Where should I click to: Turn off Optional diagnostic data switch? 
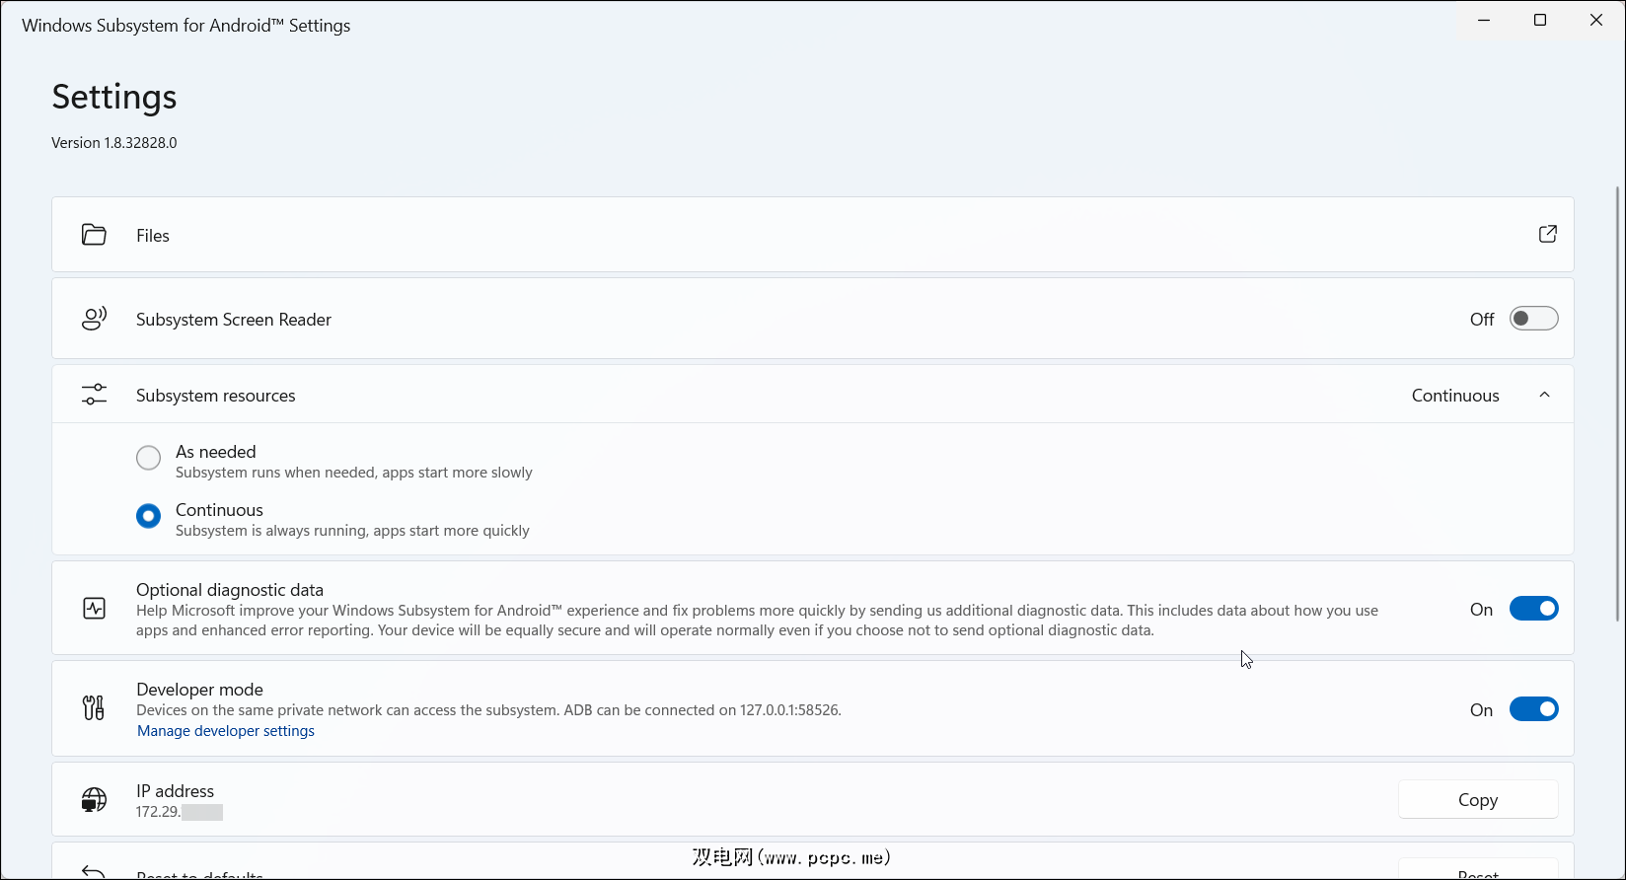1533,609
